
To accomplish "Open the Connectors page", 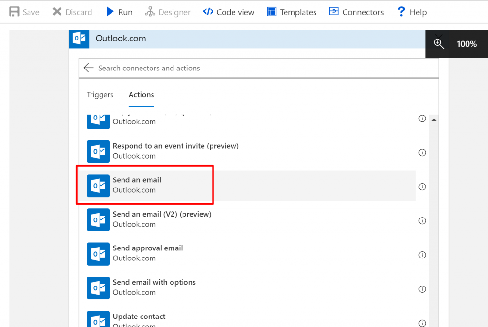I will 356,12.
